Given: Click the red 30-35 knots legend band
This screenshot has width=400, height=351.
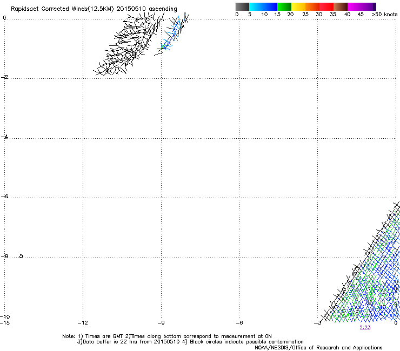Looking at the screenshot, I should click(x=326, y=6).
